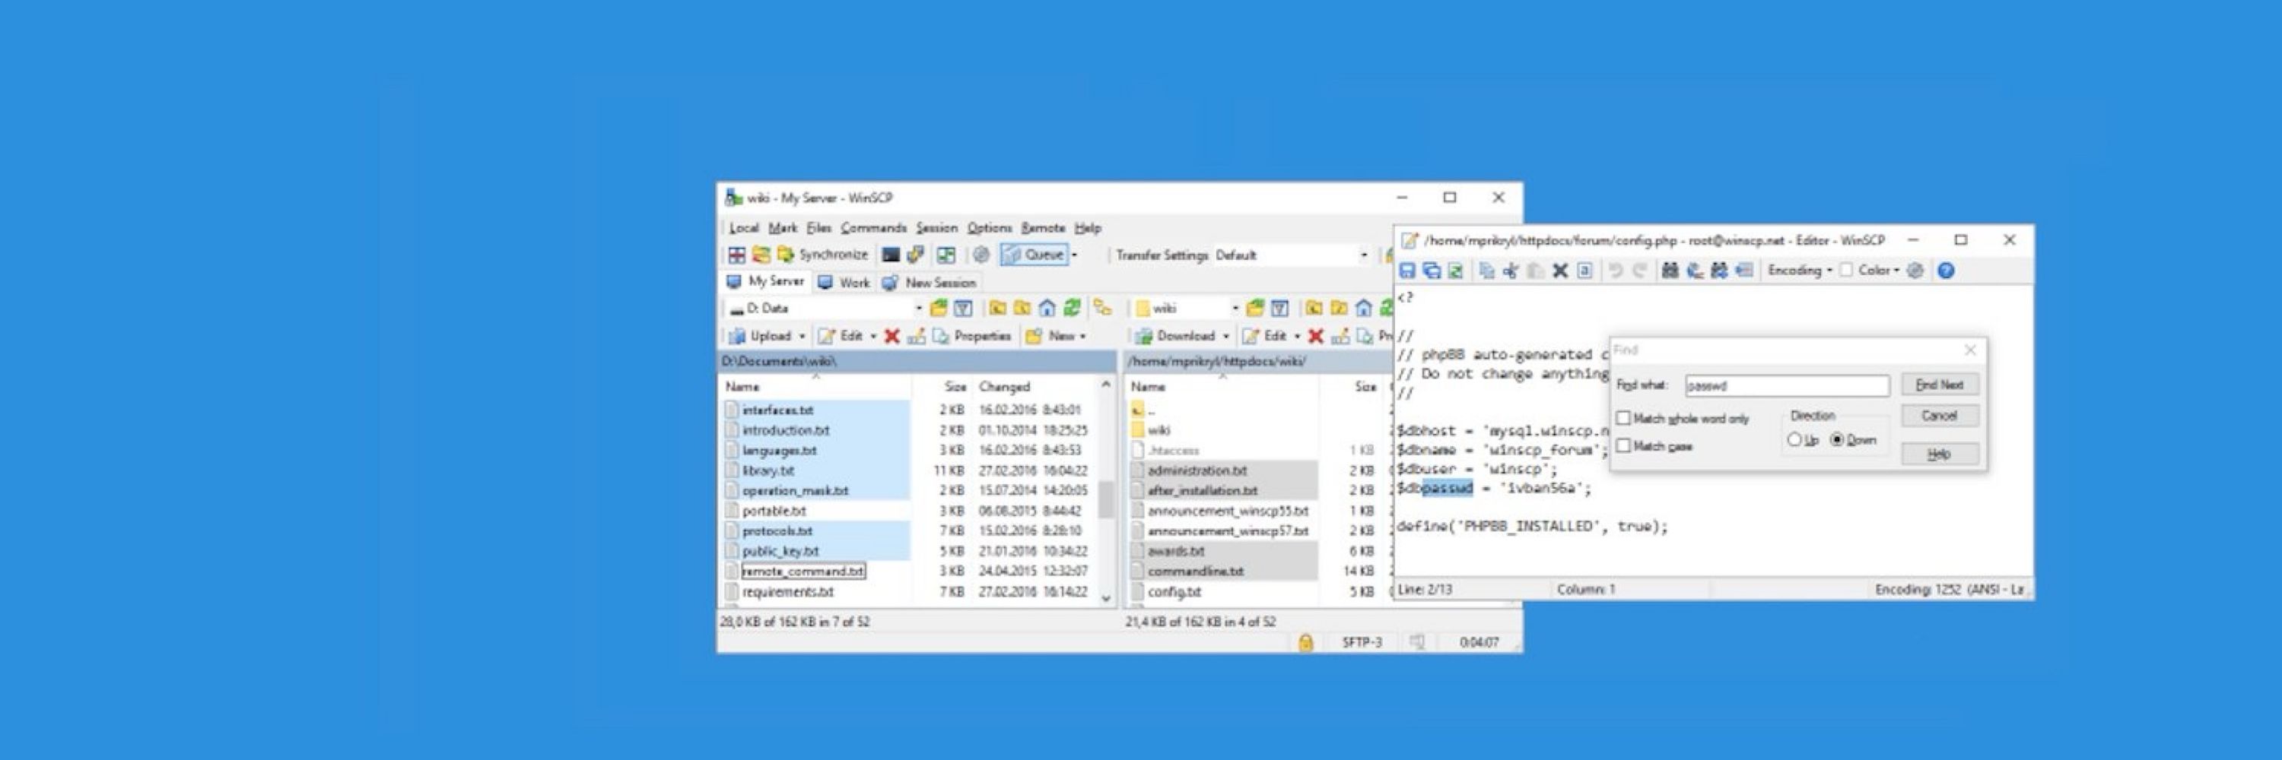Image resolution: width=2282 pixels, height=760 pixels.
Task: Click remote panel delete red X icon
Action: (1315, 336)
